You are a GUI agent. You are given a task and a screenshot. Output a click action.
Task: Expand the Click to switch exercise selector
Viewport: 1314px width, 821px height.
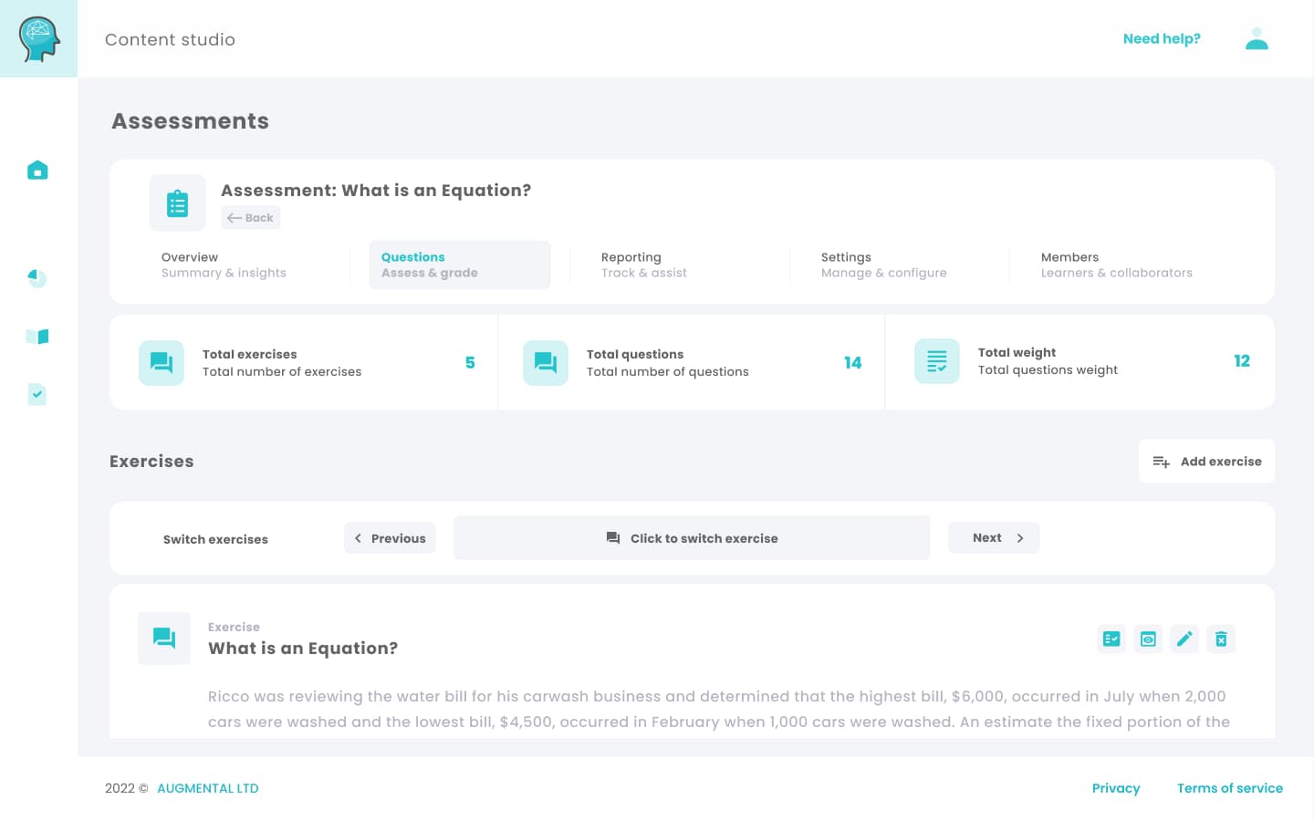(692, 537)
